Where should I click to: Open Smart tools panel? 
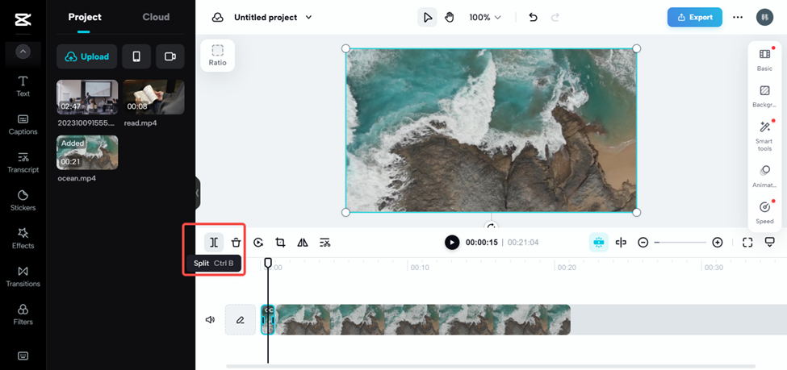[764, 135]
